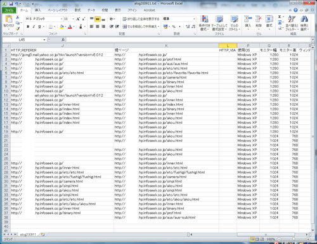317x244 pixels.
Task: Click the Find and Select binoculars icon
Action: point(304,19)
